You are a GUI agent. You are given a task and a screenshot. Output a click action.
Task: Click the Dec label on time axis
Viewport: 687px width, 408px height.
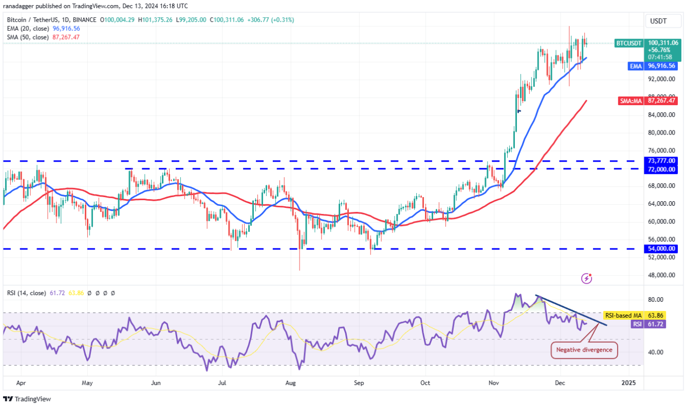560,383
